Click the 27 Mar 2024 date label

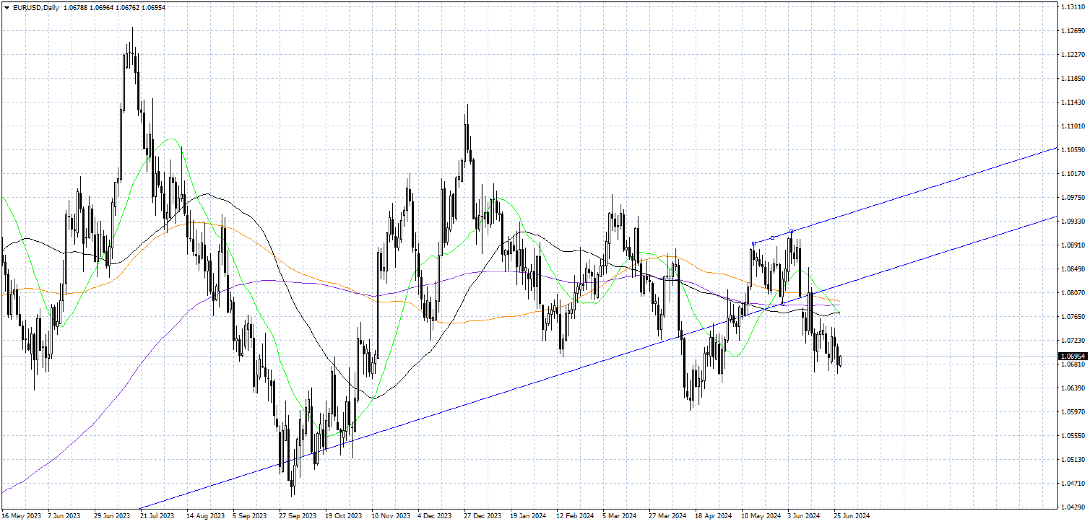click(x=667, y=516)
